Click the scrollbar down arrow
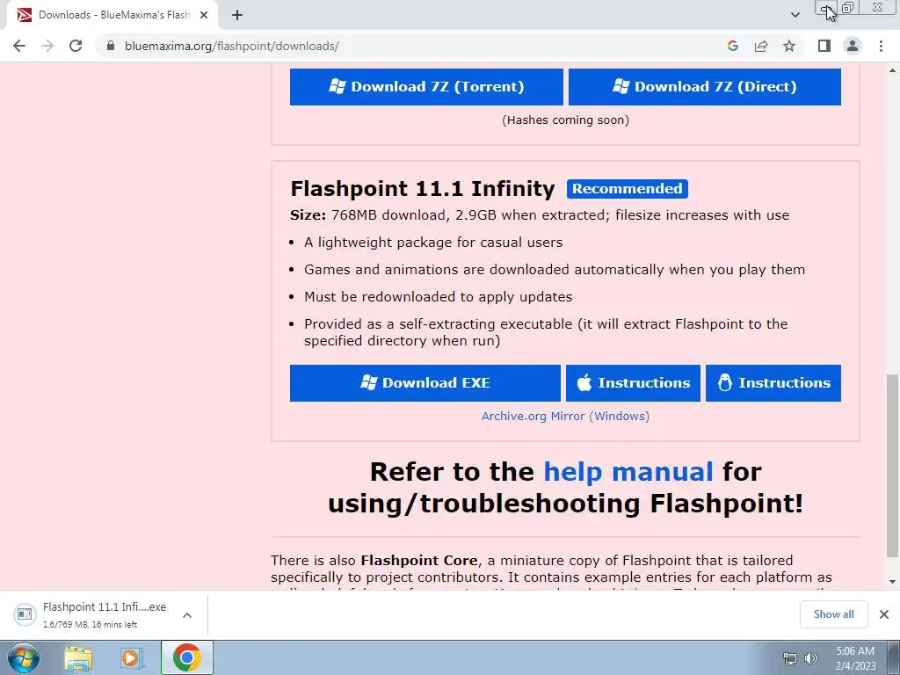The image size is (900, 675). [x=892, y=582]
